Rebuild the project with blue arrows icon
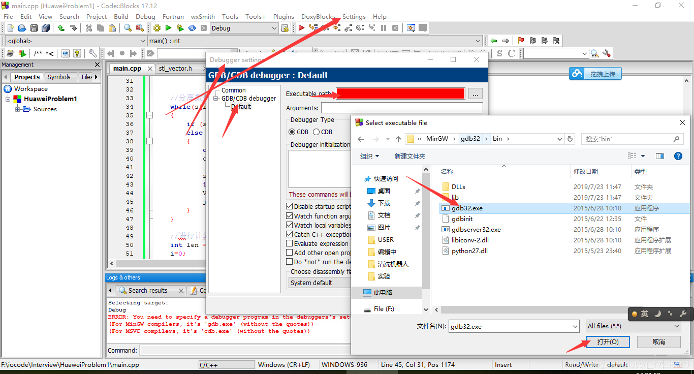 point(192,28)
